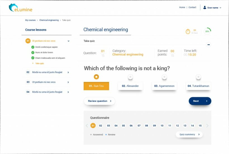Click the Next button
Screen dimensions: 229x154
(x=200, y=101)
